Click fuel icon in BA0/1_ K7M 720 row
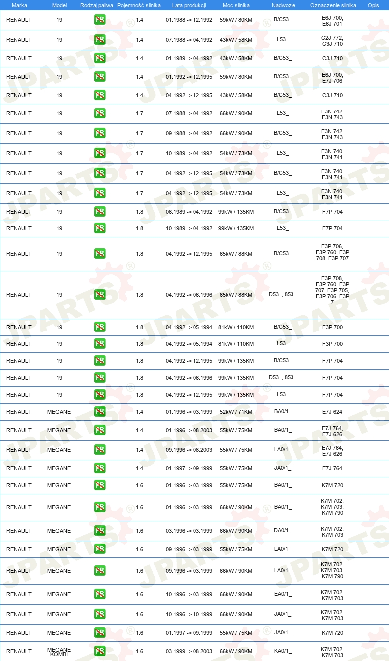This screenshot has height=661, width=389. [x=99, y=486]
